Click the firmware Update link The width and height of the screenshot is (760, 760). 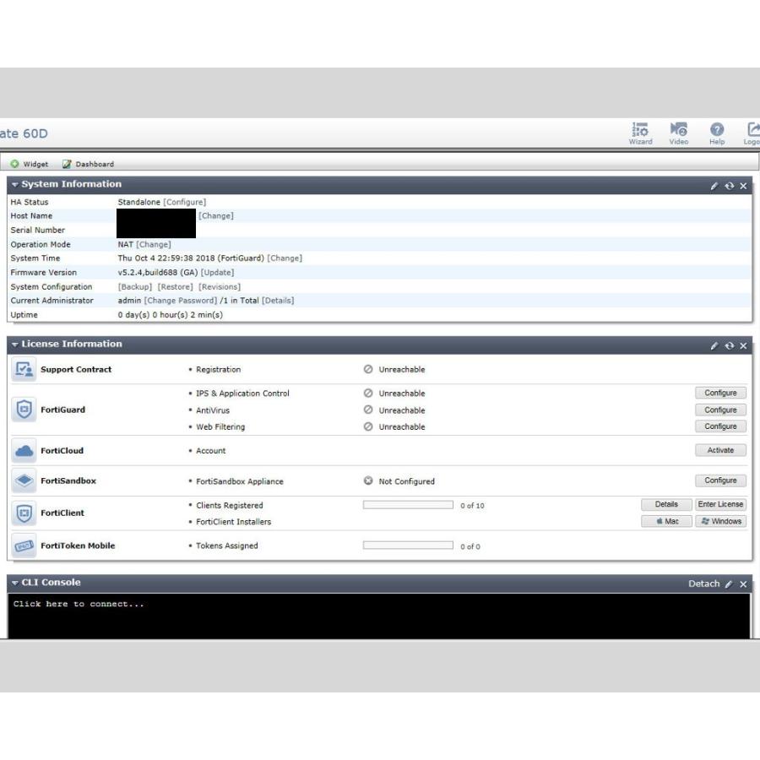(x=219, y=272)
